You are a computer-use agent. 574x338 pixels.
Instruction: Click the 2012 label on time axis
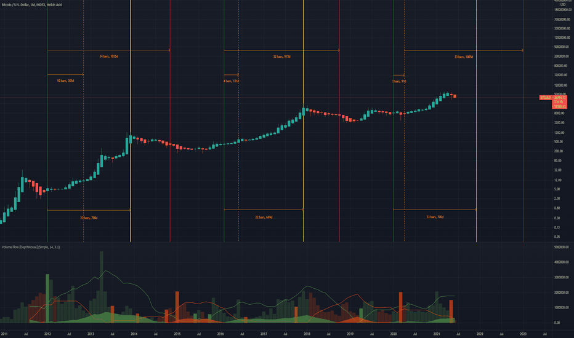click(x=47, y=334)
